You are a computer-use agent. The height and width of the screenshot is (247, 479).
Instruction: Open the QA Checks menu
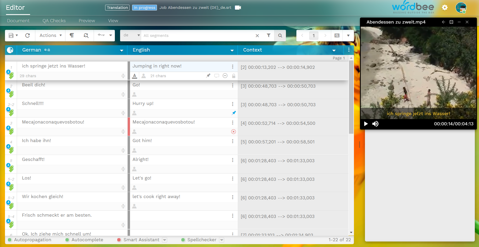pyautogui.click(x=54, y=21)
